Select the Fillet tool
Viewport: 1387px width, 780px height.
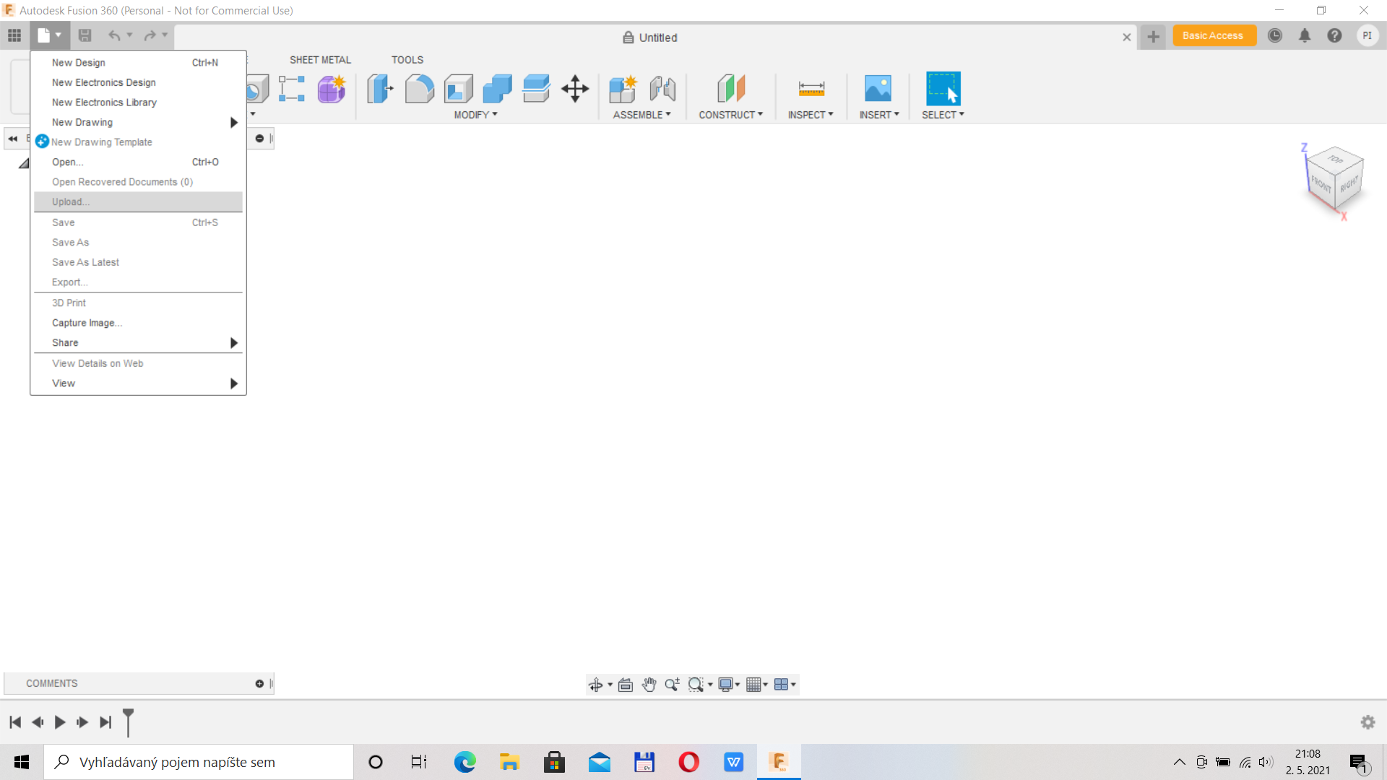pos(419,89)
